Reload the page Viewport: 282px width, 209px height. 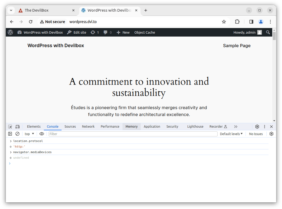pyautogui.click(x=31, y=22)
